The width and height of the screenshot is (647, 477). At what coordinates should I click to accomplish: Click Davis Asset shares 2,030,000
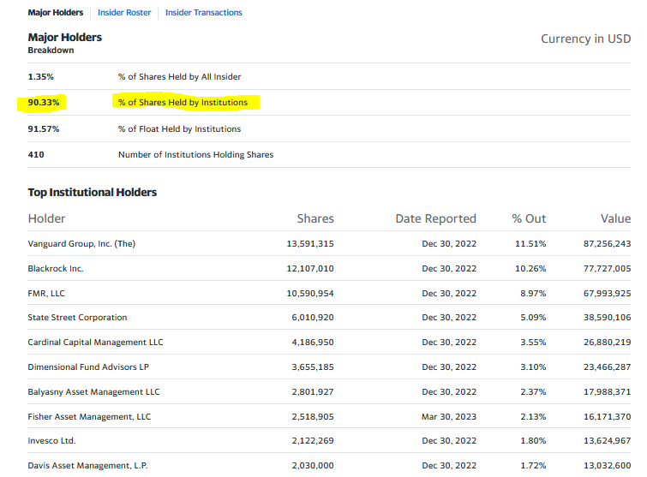[x=312, y=466]
